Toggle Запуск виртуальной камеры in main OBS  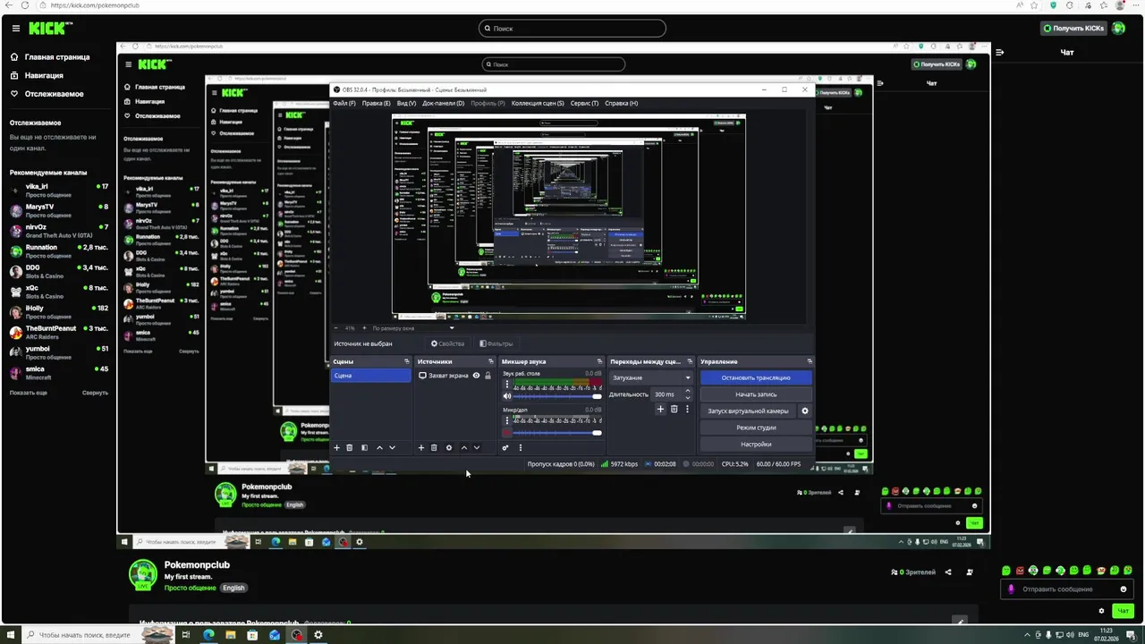749,411
